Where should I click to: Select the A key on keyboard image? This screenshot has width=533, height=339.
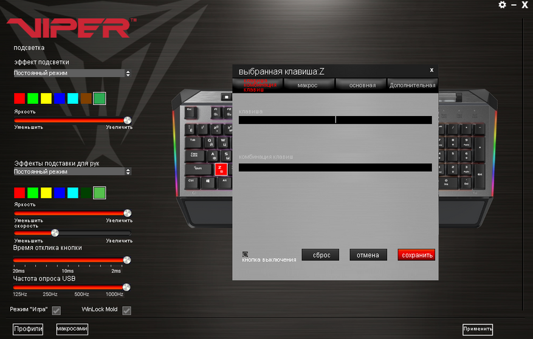coord(213,156)
